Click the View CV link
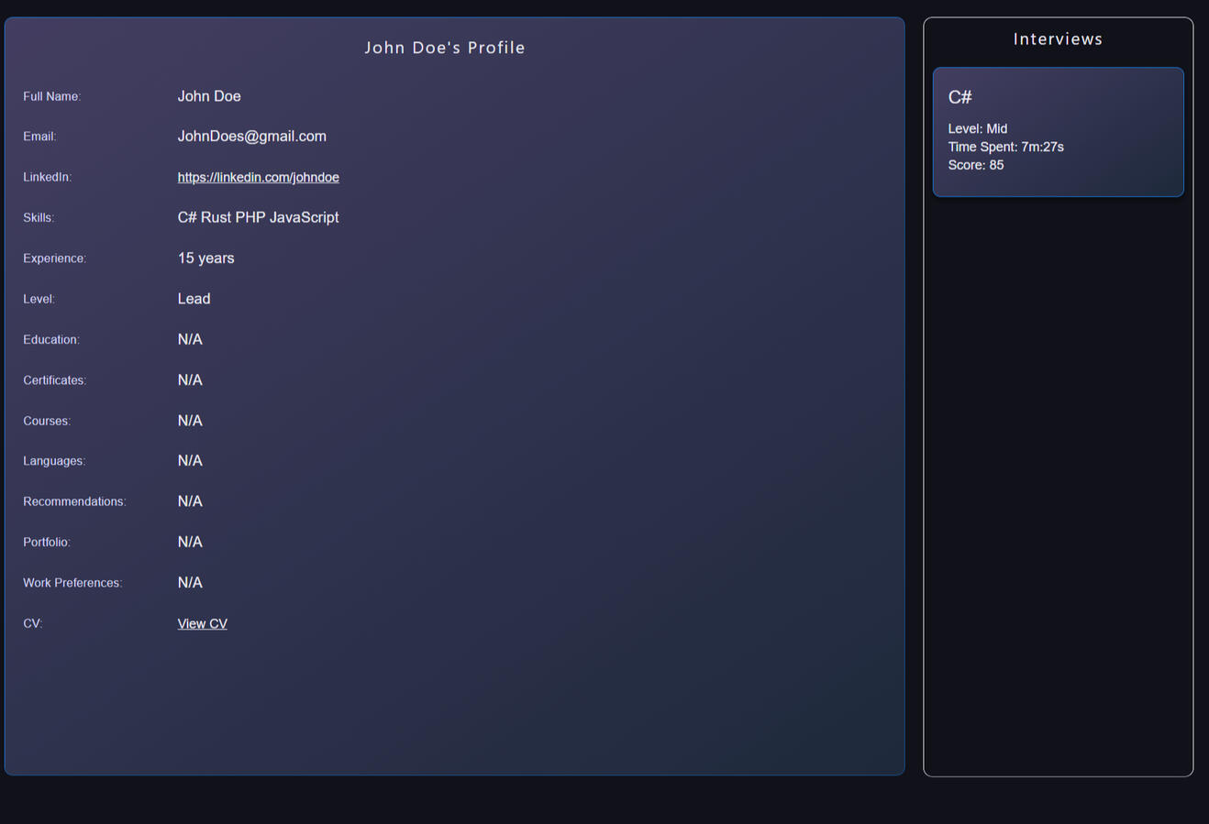The width and height of the screenshot is (1209, 824). click(x=202, y=623)
